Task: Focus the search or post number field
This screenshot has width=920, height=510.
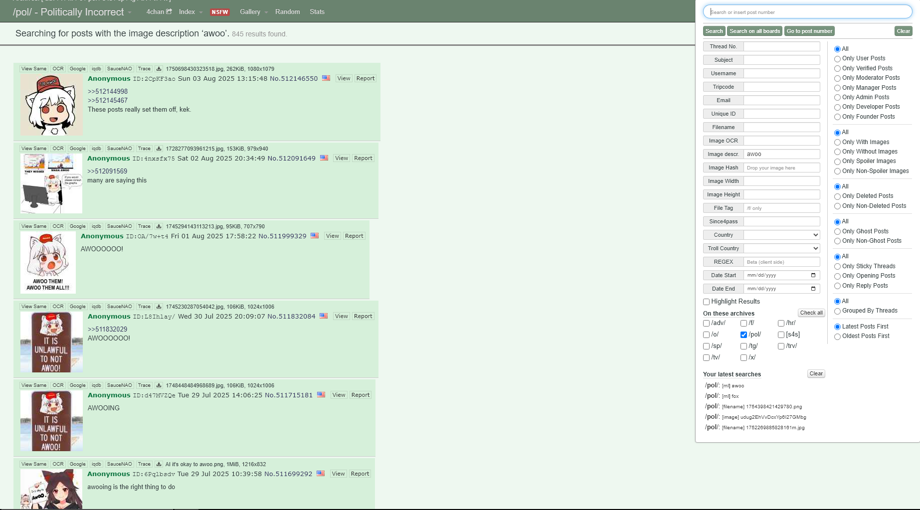Action: (x=807, y=12)
